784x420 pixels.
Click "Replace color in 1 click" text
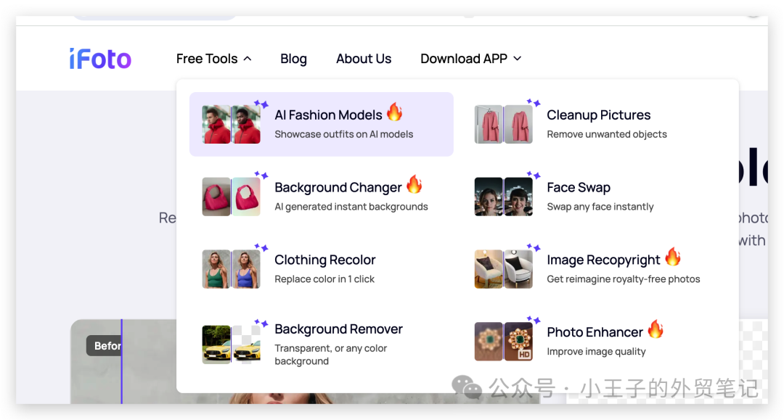pos(324,279)
